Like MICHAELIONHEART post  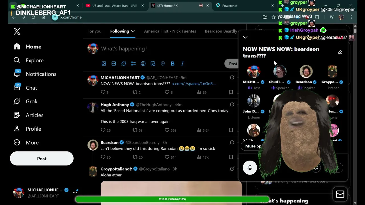169,92
